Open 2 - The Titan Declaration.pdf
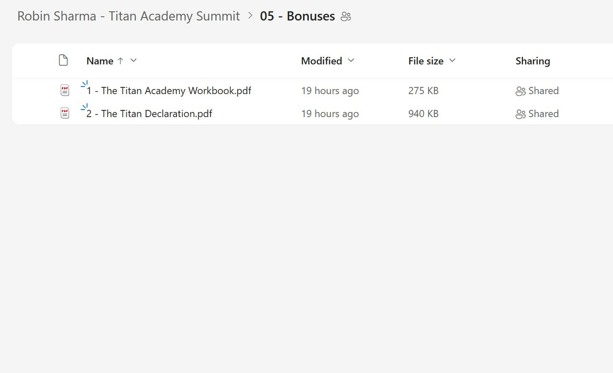Viewport: 613px width, 373px height. (x=149, y=113)
